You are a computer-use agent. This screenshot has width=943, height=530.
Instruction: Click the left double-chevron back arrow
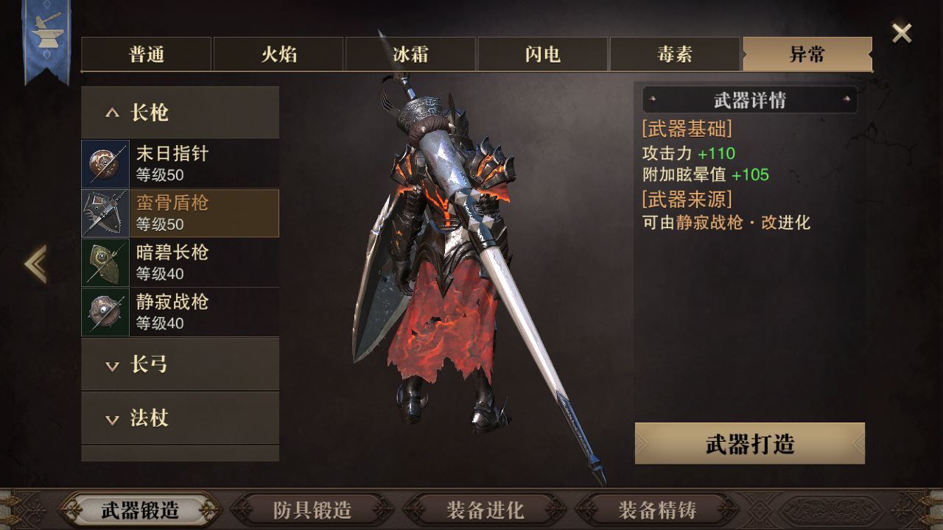pyautogui.click(x=35, y=264)
